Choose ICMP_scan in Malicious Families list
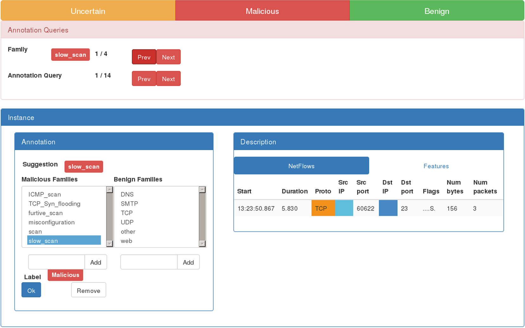Viewport: 525px width, 328px height. coord(45,194)
